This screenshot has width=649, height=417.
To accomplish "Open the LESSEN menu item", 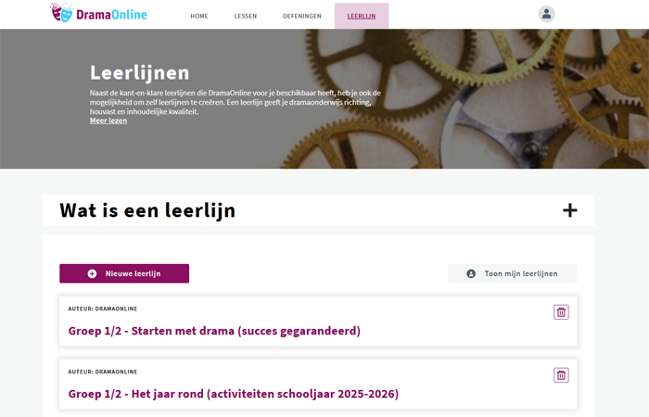I will tap(246, 16).
